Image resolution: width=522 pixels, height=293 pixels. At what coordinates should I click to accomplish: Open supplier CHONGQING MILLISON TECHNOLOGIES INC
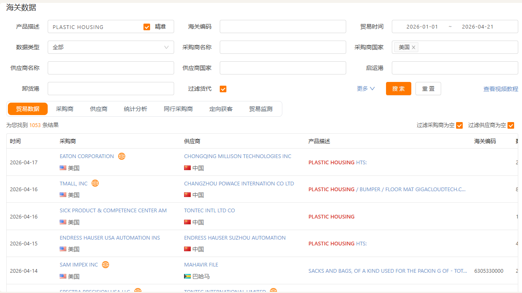click(238, 156)
